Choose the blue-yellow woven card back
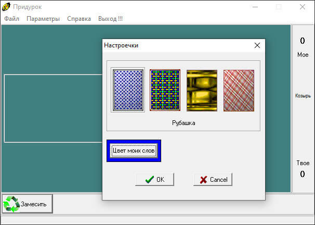This screenshot has width=315, height=225. pos(165,90)
